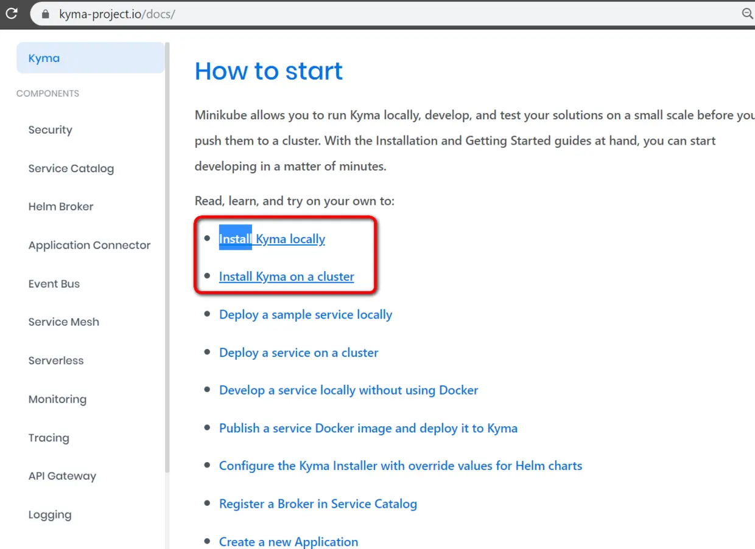The image size is (755, 549).
Task: Open Application Connector in the sidebar
Action: 90,245
